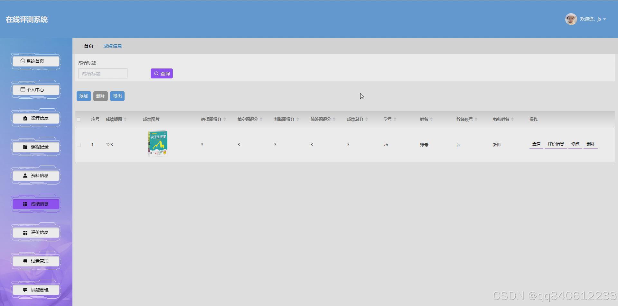Click the magnifier icon on 查询 button

[156, 74]
